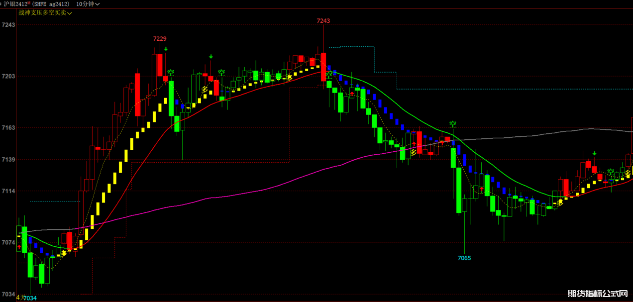This screenshot has width=633, height=302.
Task: Click the green down arrow beside the 7229 label
Action: (166, 48)
